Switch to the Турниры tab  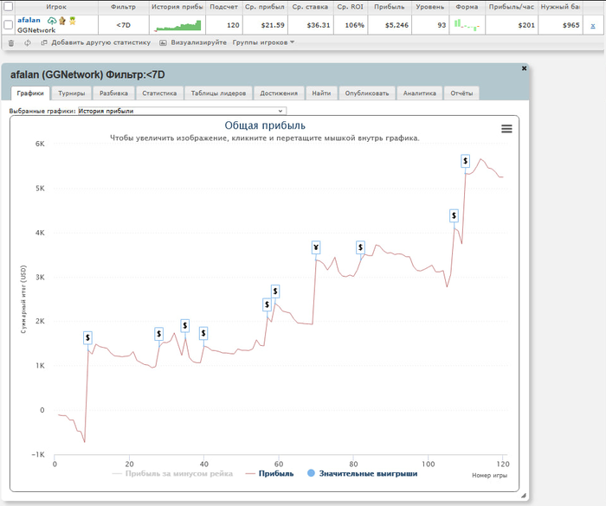point(72,93)
